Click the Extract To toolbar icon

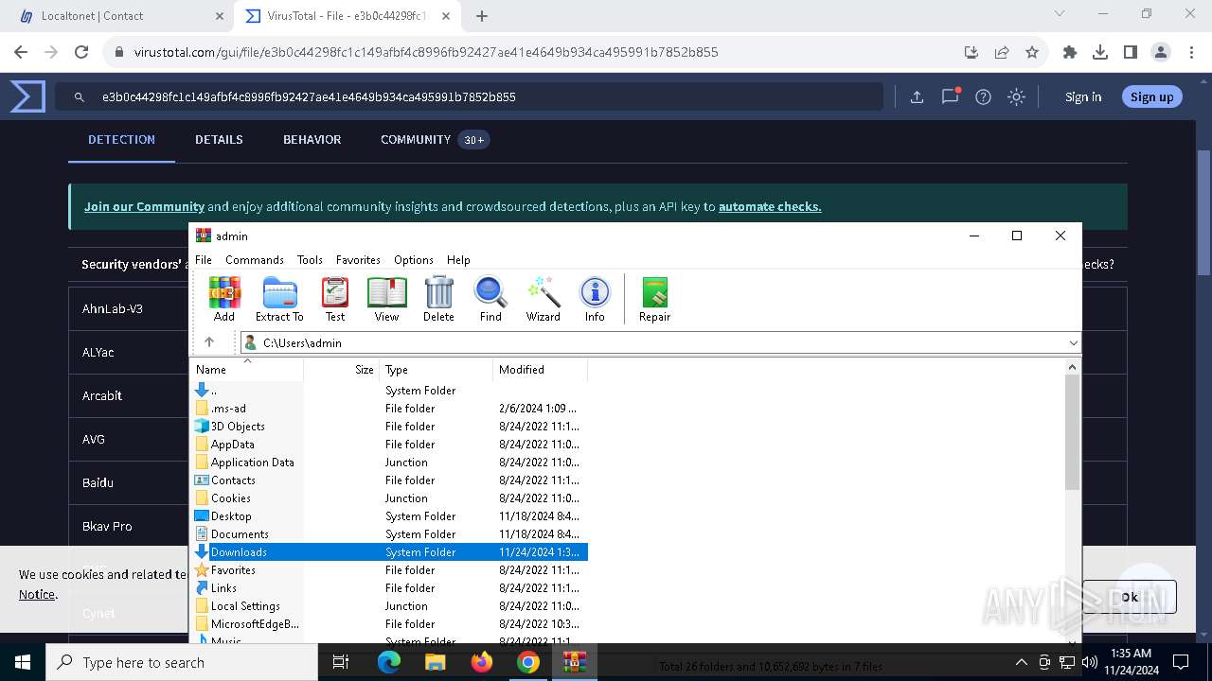[x=279, y=299]
